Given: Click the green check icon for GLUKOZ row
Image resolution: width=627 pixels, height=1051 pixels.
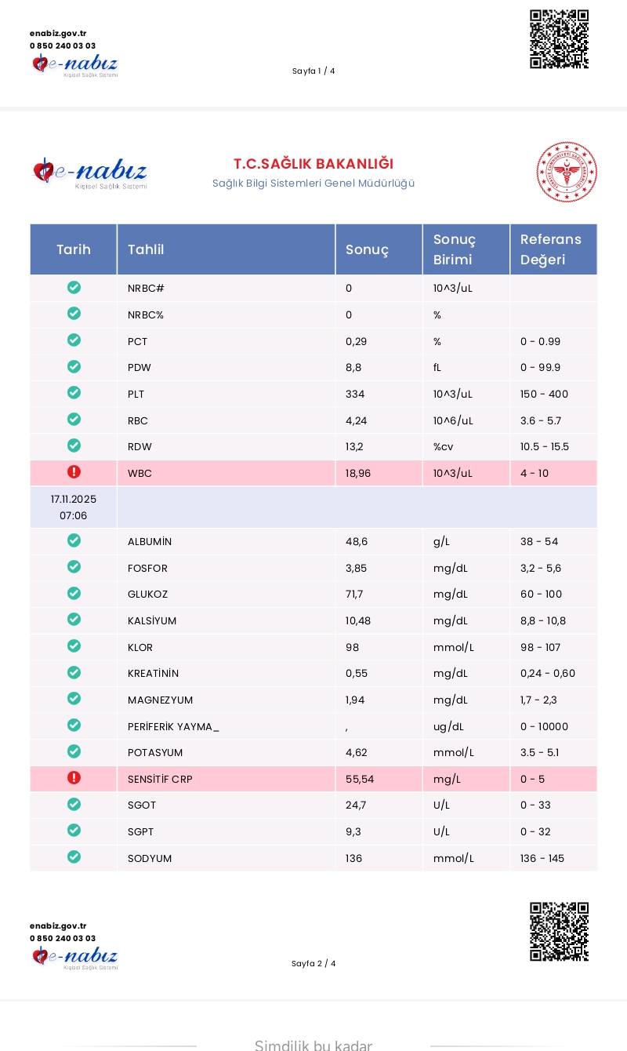Looking at the screenshot, I should click(x=74, y=593).
